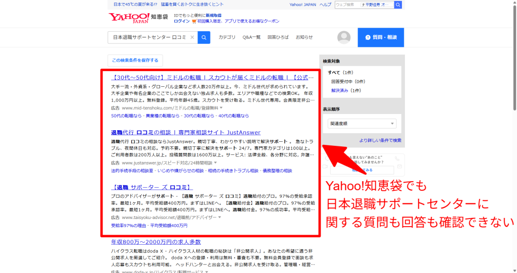Click the 債務整理の相談 sublink
Viewport: 517px width, 273px height.
[x=277, y=171]
